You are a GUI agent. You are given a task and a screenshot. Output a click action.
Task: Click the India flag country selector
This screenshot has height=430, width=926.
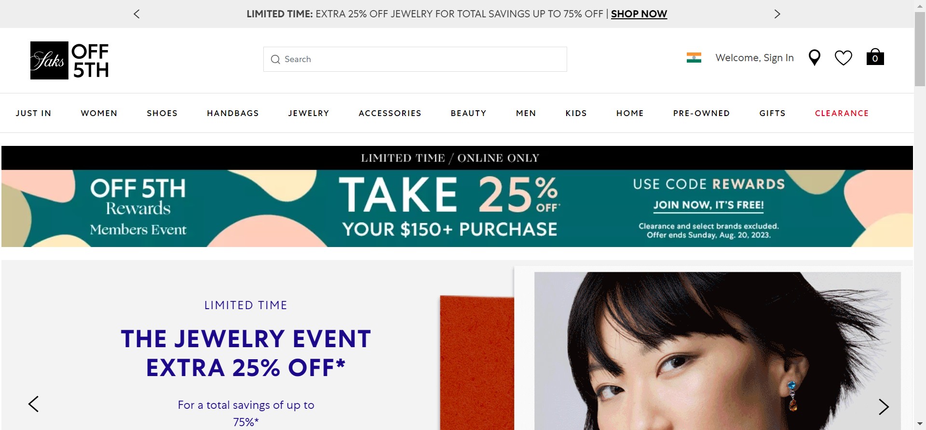tap(694, 58)
